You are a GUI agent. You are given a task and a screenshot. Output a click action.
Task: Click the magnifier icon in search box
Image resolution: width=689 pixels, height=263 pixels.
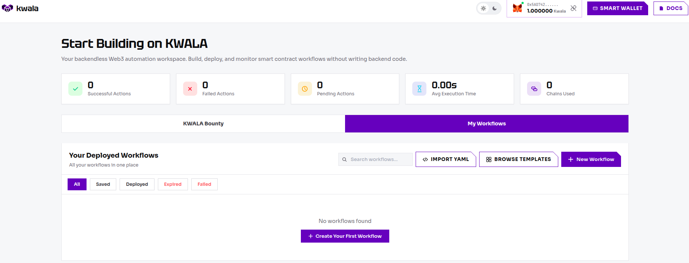click(x=344, y=160)
